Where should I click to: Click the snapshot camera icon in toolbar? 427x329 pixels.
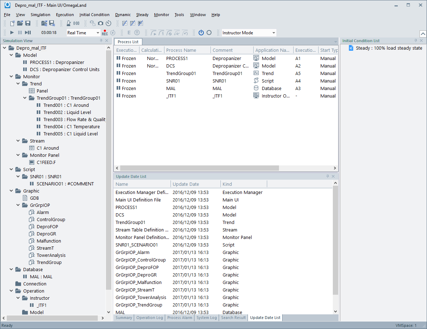click(101, 23)
